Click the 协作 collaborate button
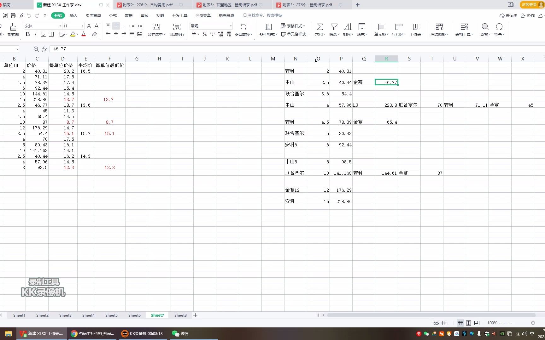This screenshot has width=545, height=340. pyautogui.click(x=528, y=15)
